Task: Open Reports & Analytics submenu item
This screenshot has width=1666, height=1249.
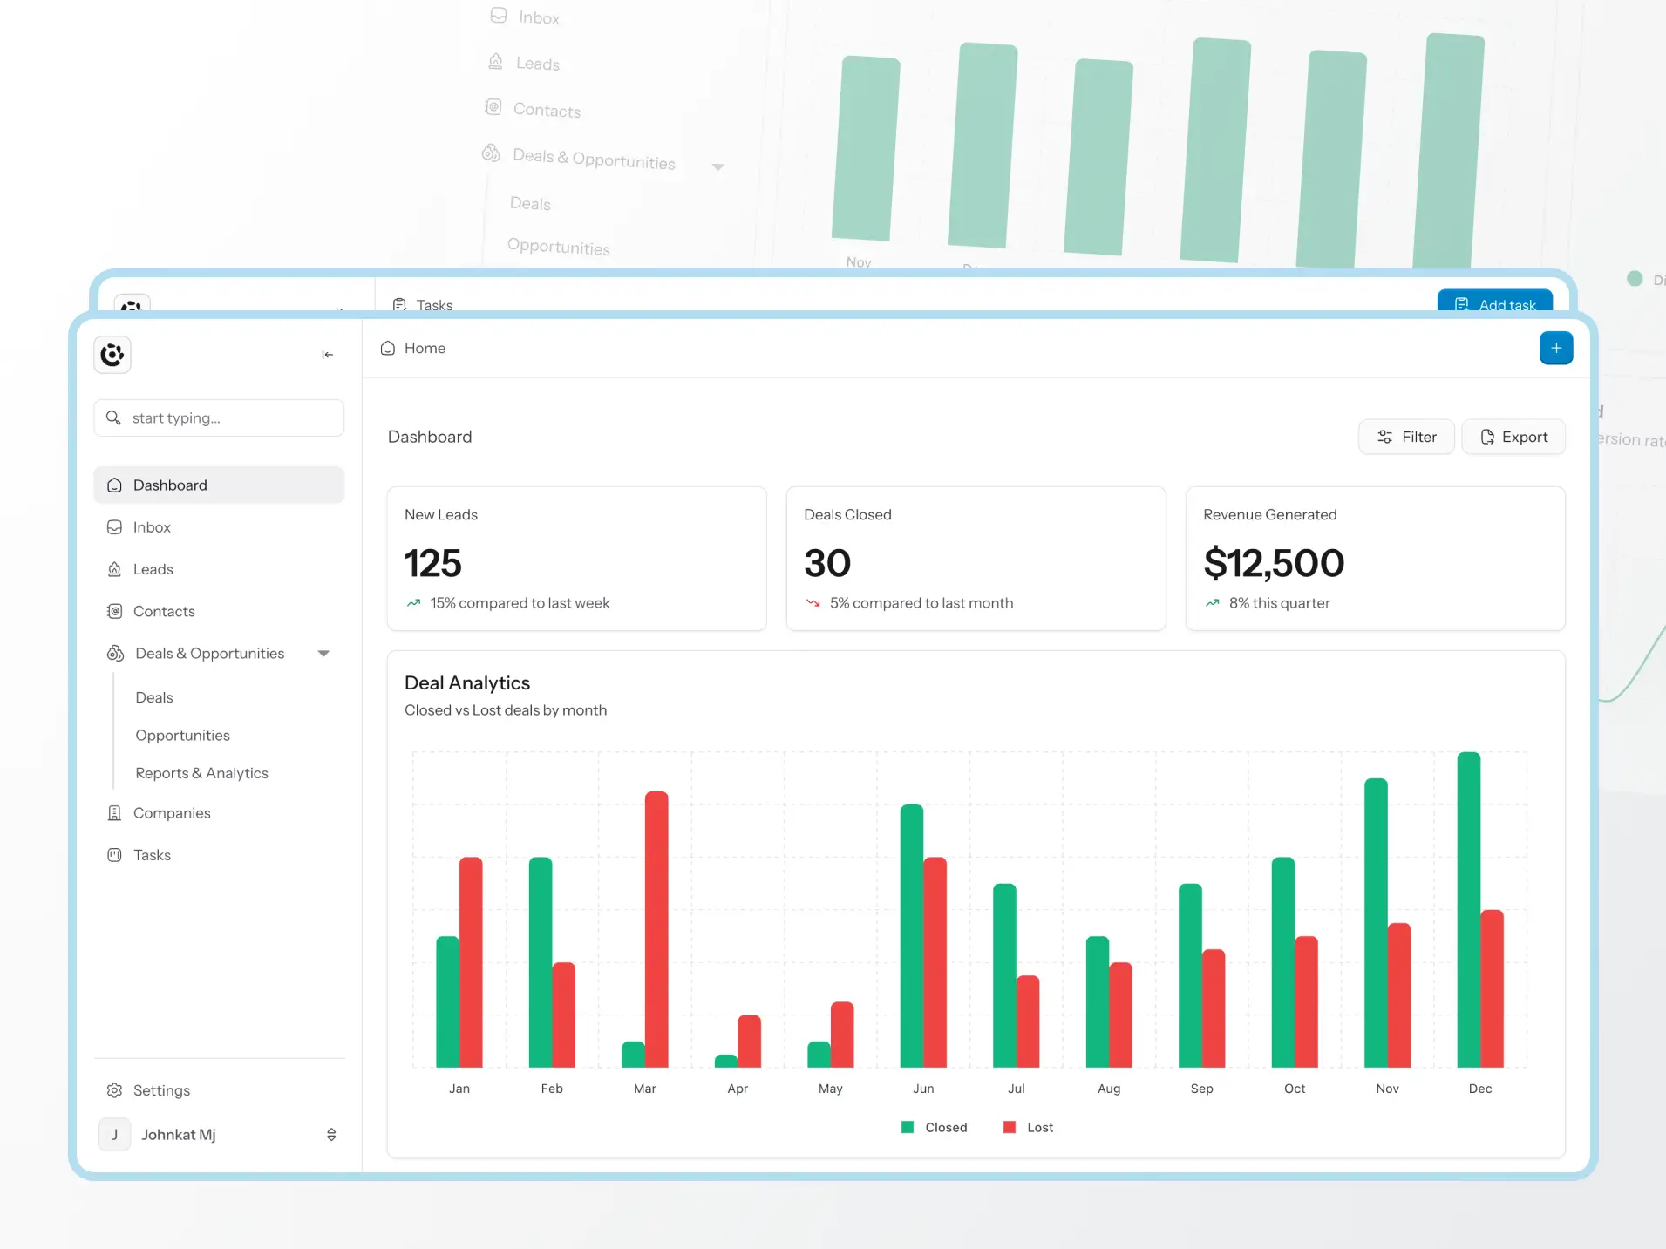Action: [201, 773]
